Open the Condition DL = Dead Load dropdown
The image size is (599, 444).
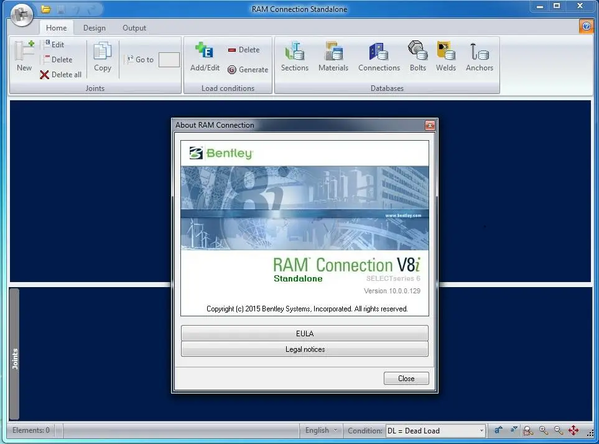435,431
